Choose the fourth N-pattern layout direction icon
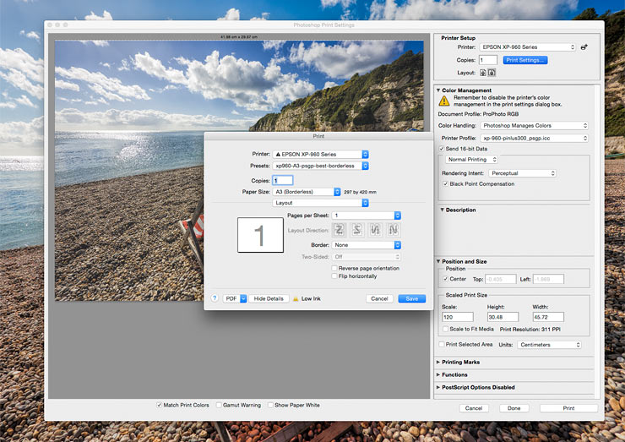The width and height of the screenshot is (625, 442). point(394,230)
